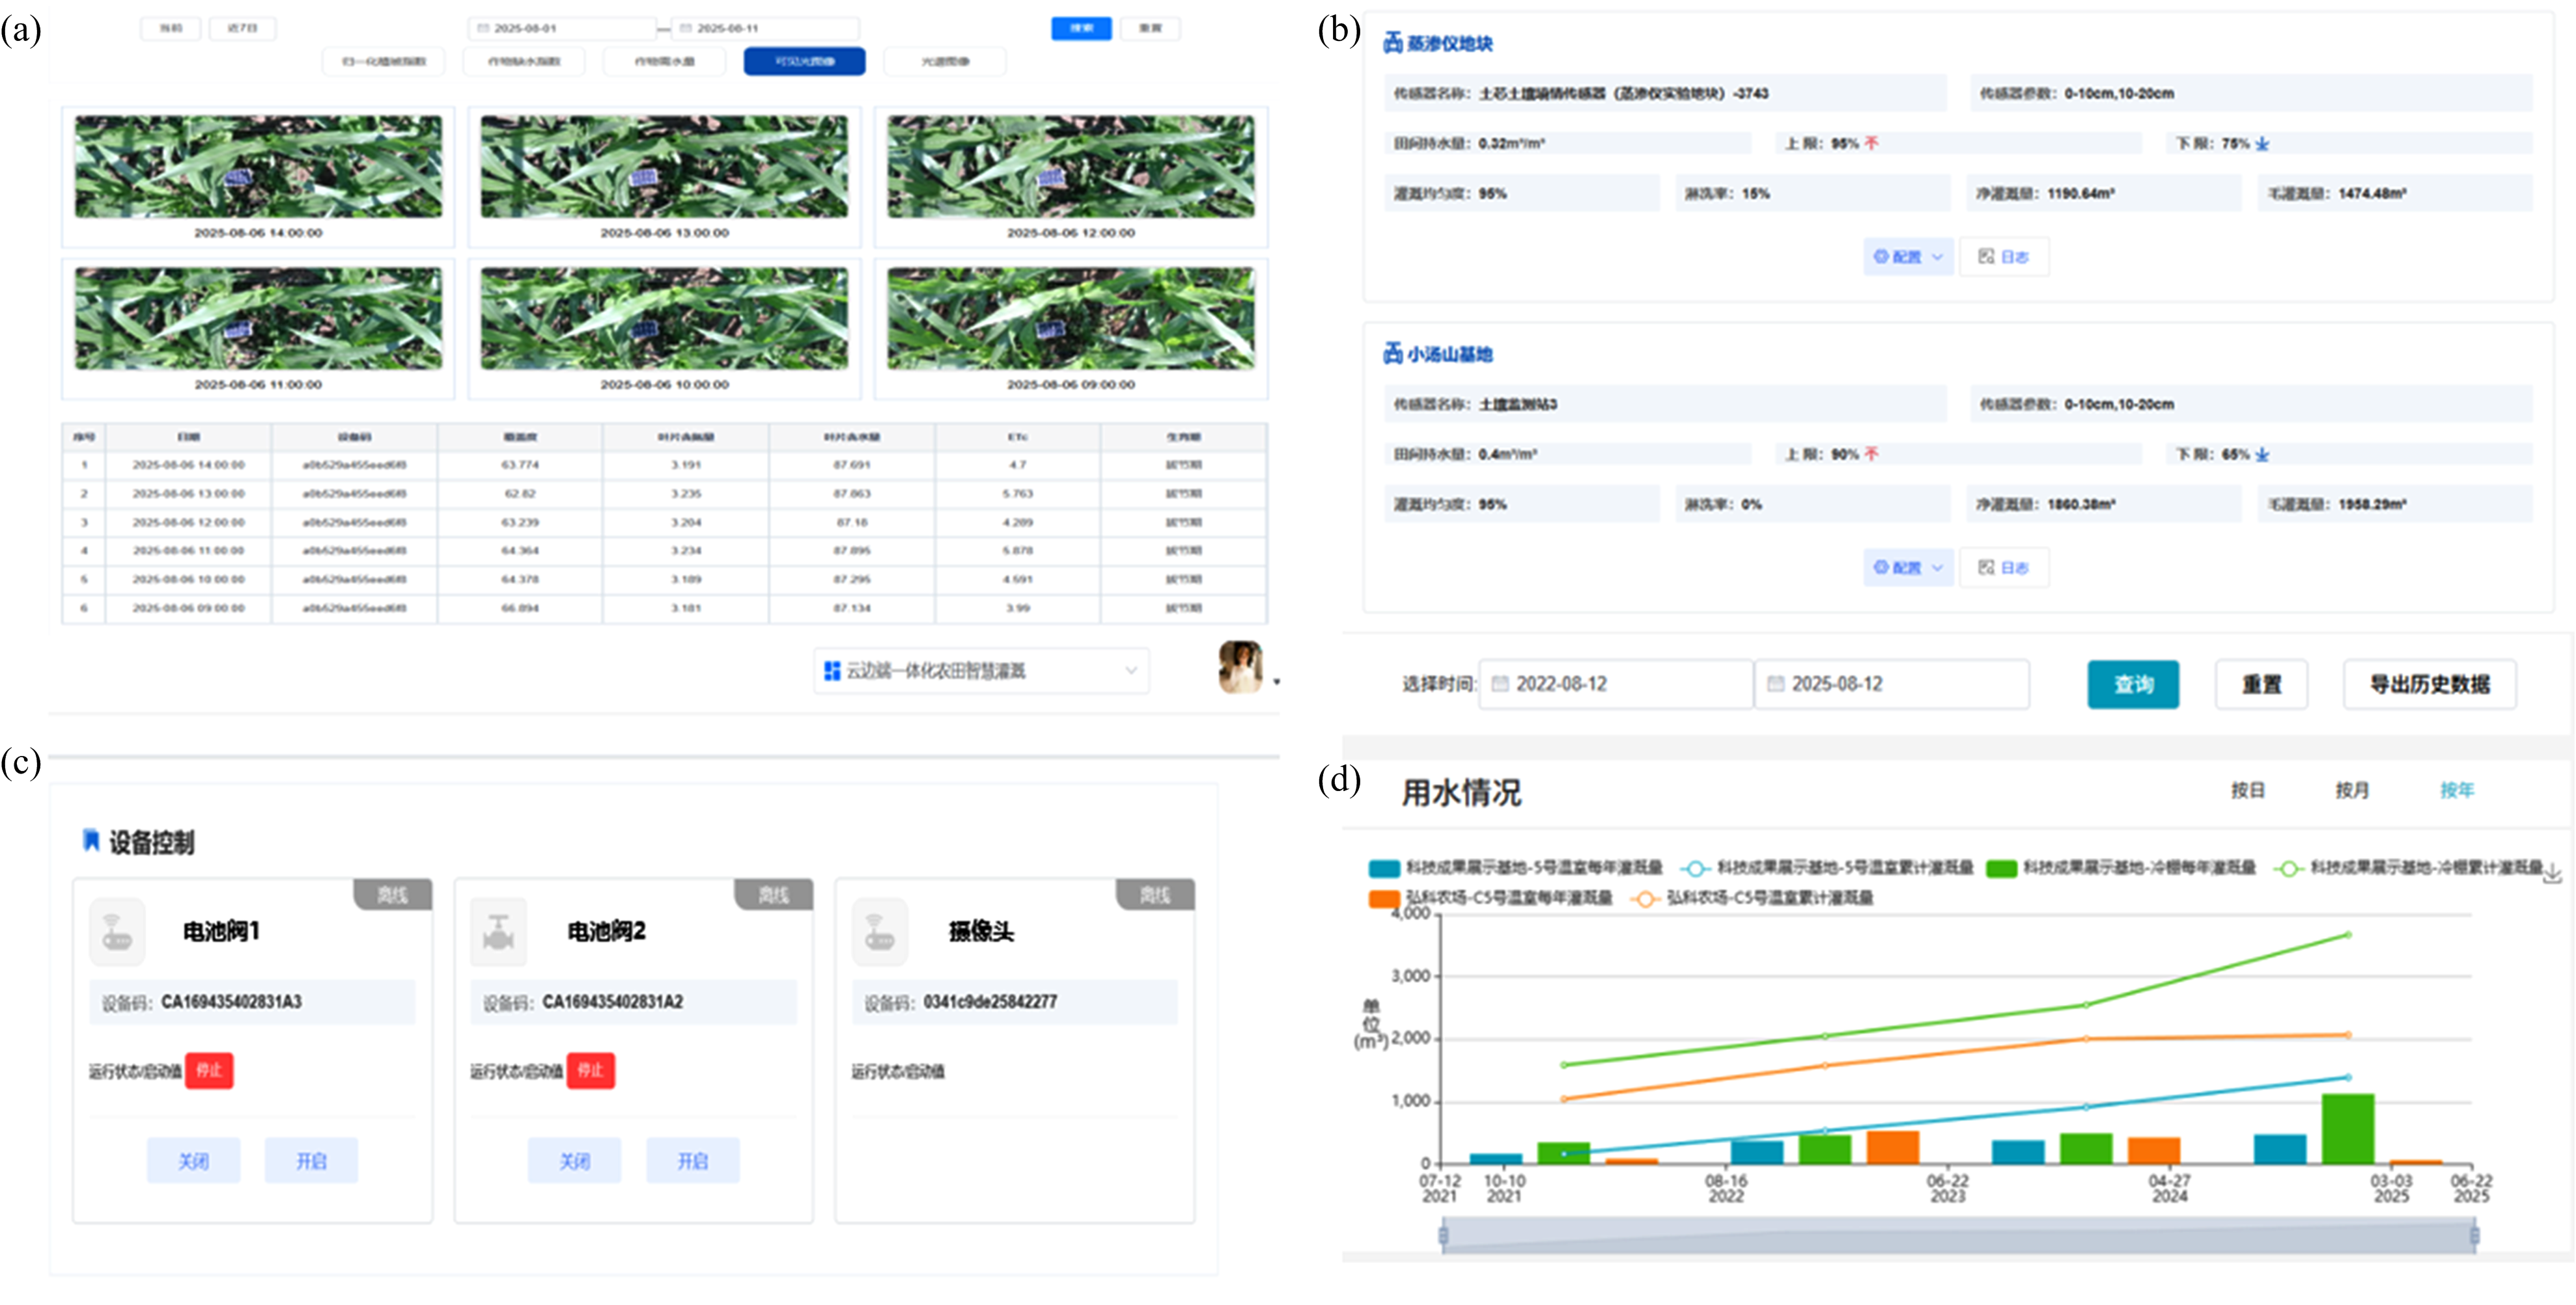
Task: Click the left handle of chart zoom slider
Action: [1443, 1236]
